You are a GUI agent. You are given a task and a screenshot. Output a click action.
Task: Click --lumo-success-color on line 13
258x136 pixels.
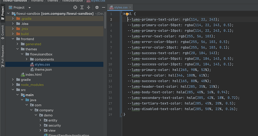[x=149, y=81]
